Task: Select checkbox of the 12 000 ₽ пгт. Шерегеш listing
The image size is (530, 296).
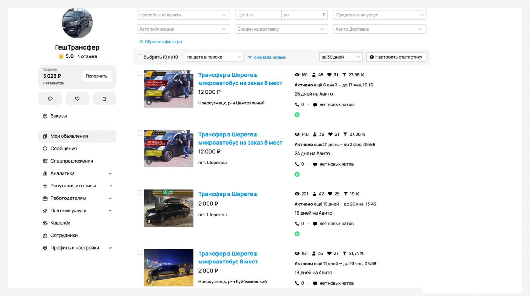Action: click(139, 133)
